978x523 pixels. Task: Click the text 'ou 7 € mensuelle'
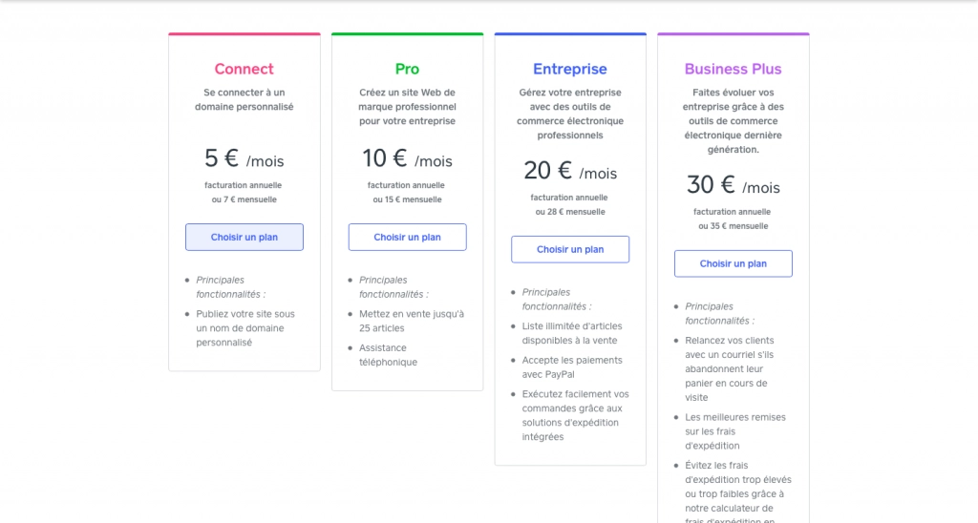[244, 199]
